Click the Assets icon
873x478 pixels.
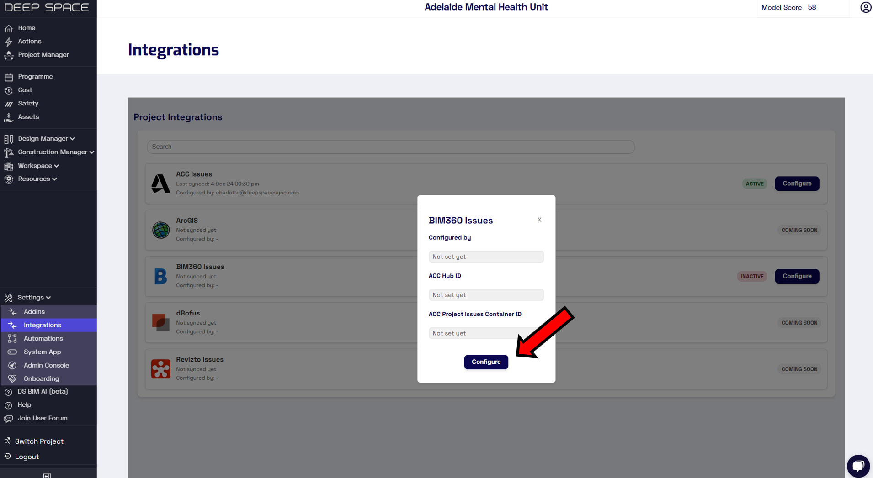click(x=9, y=117)
